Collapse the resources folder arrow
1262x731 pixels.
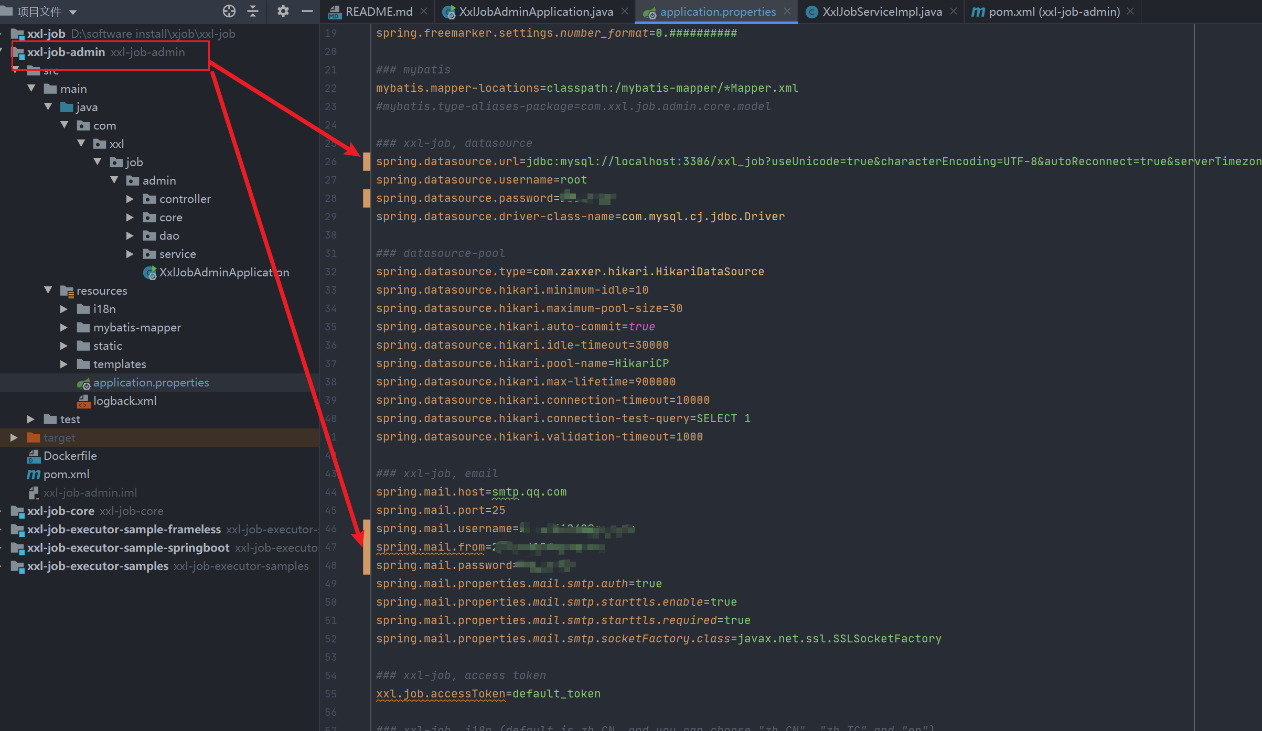[48, 291]
